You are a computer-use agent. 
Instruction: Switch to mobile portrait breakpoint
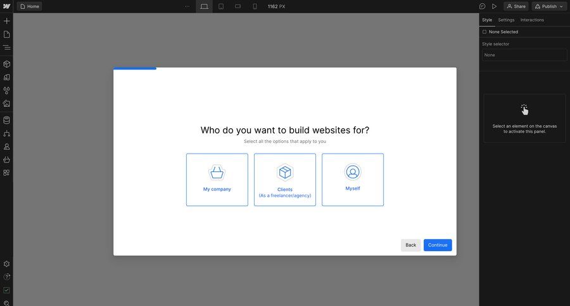[255, 6]
